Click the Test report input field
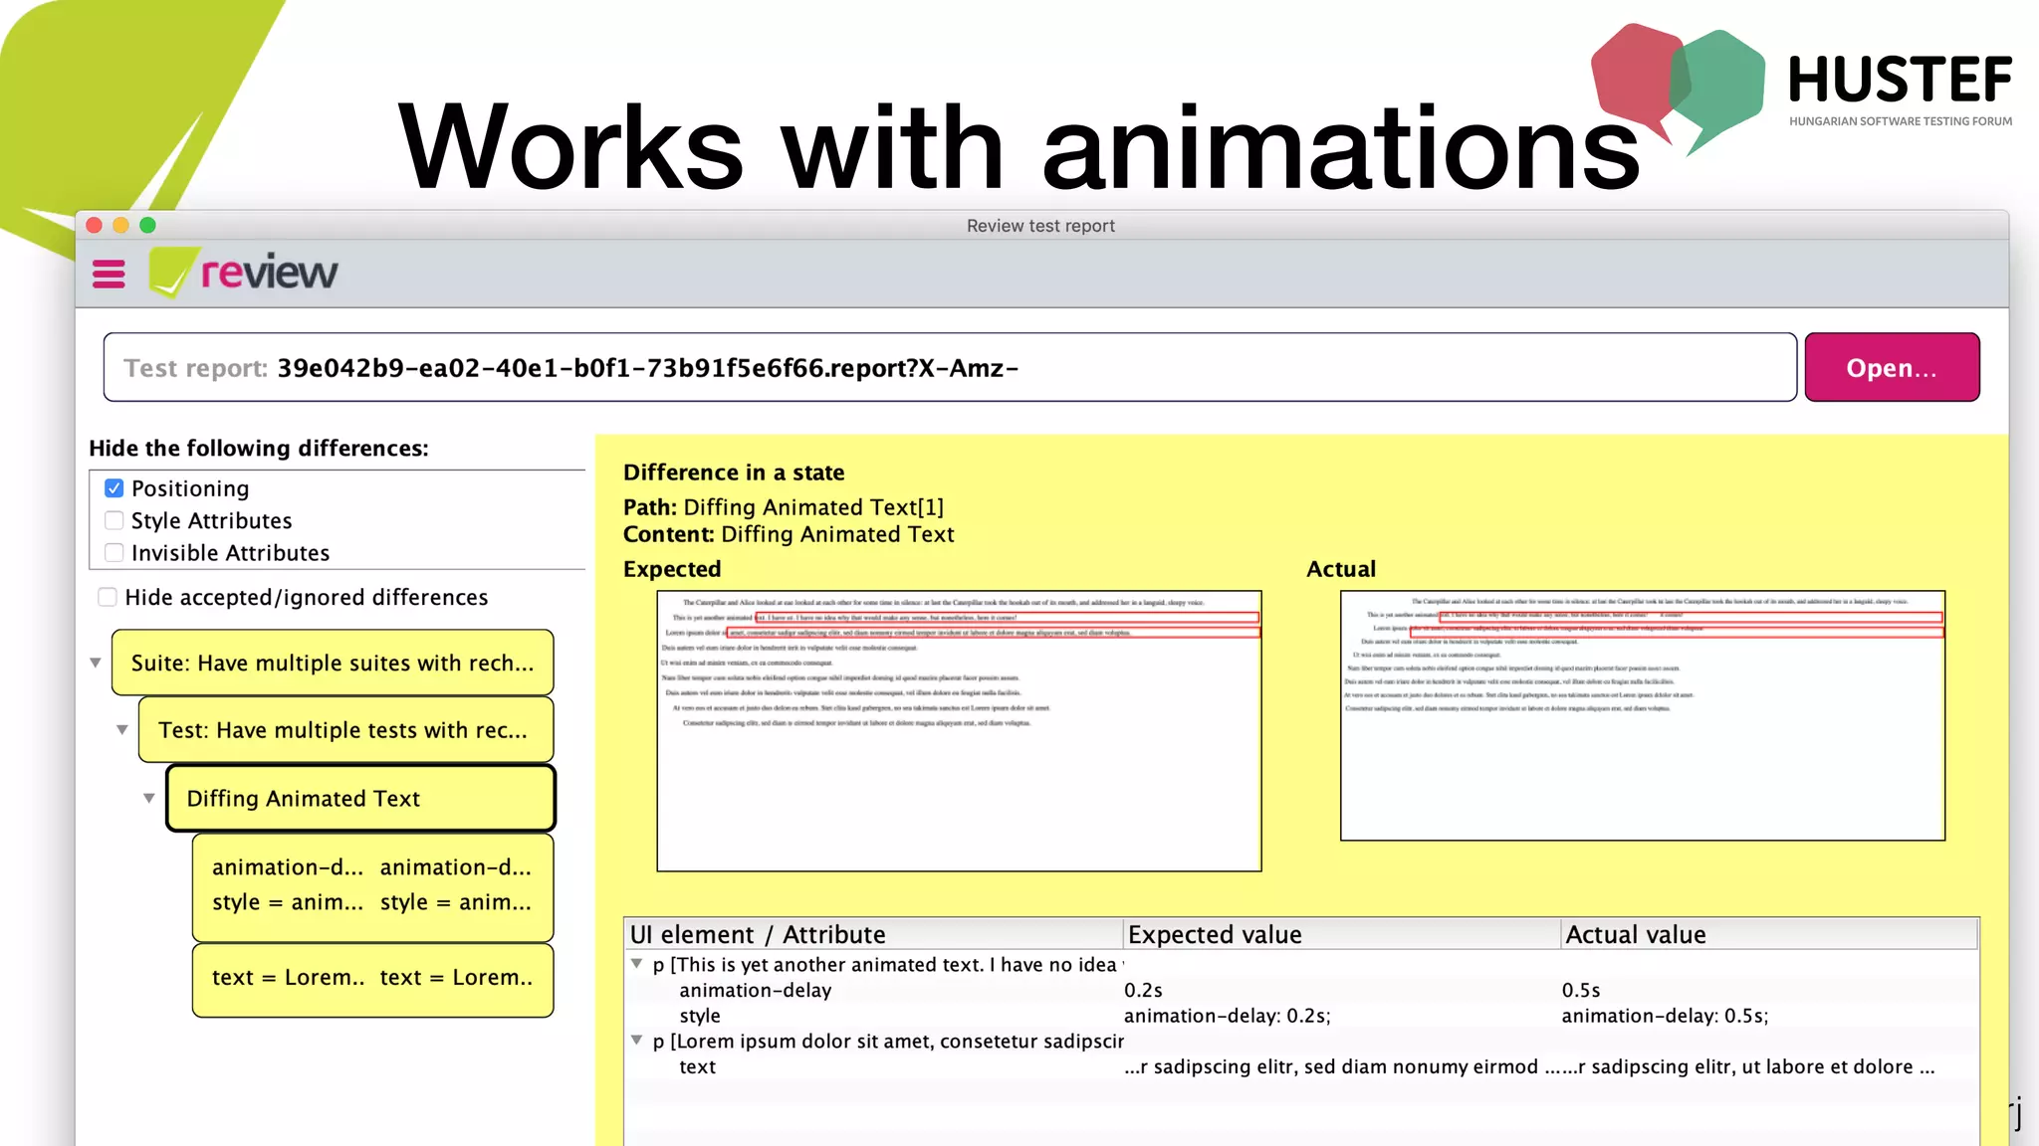The height and width of the screenshot is (1146, 2039). [950, 367]
